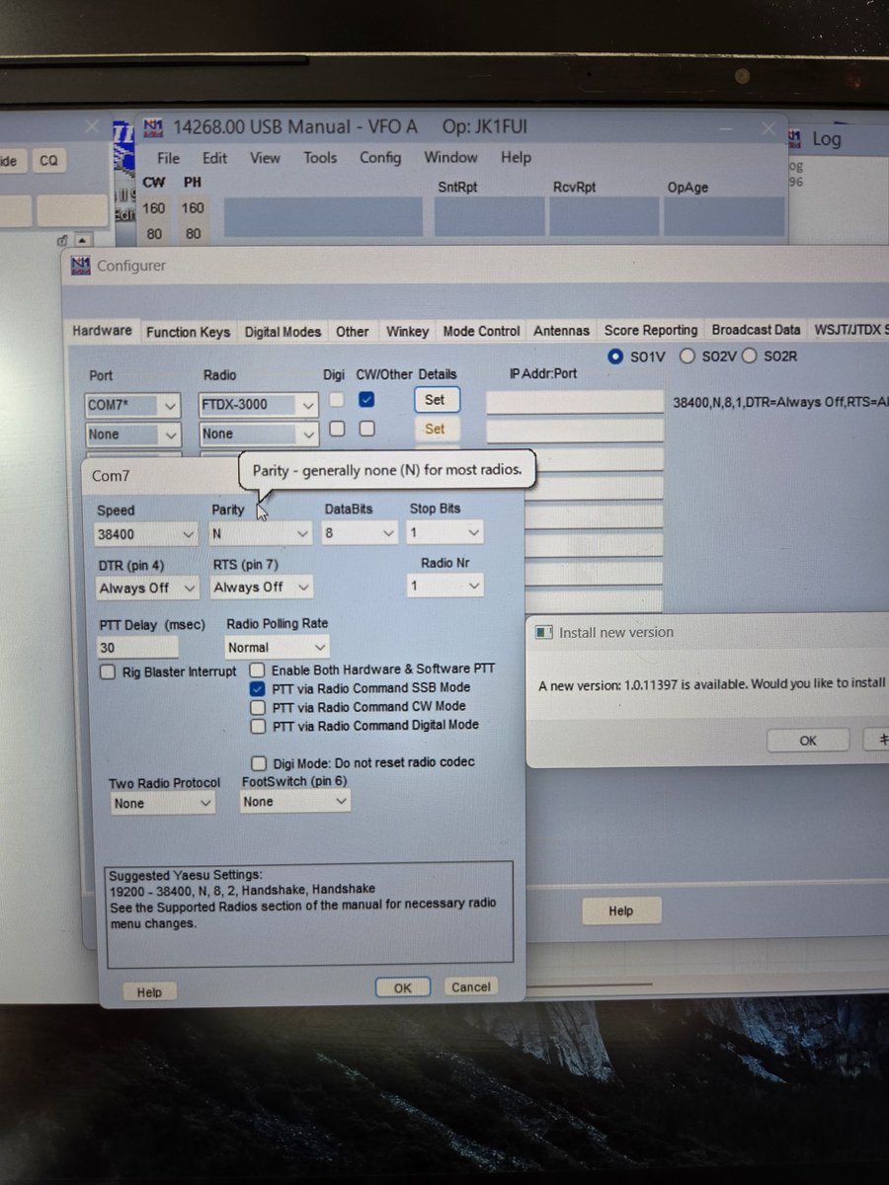Open the Window menu
Viewport: 889px width, 1185px height.
pos(450,158)
